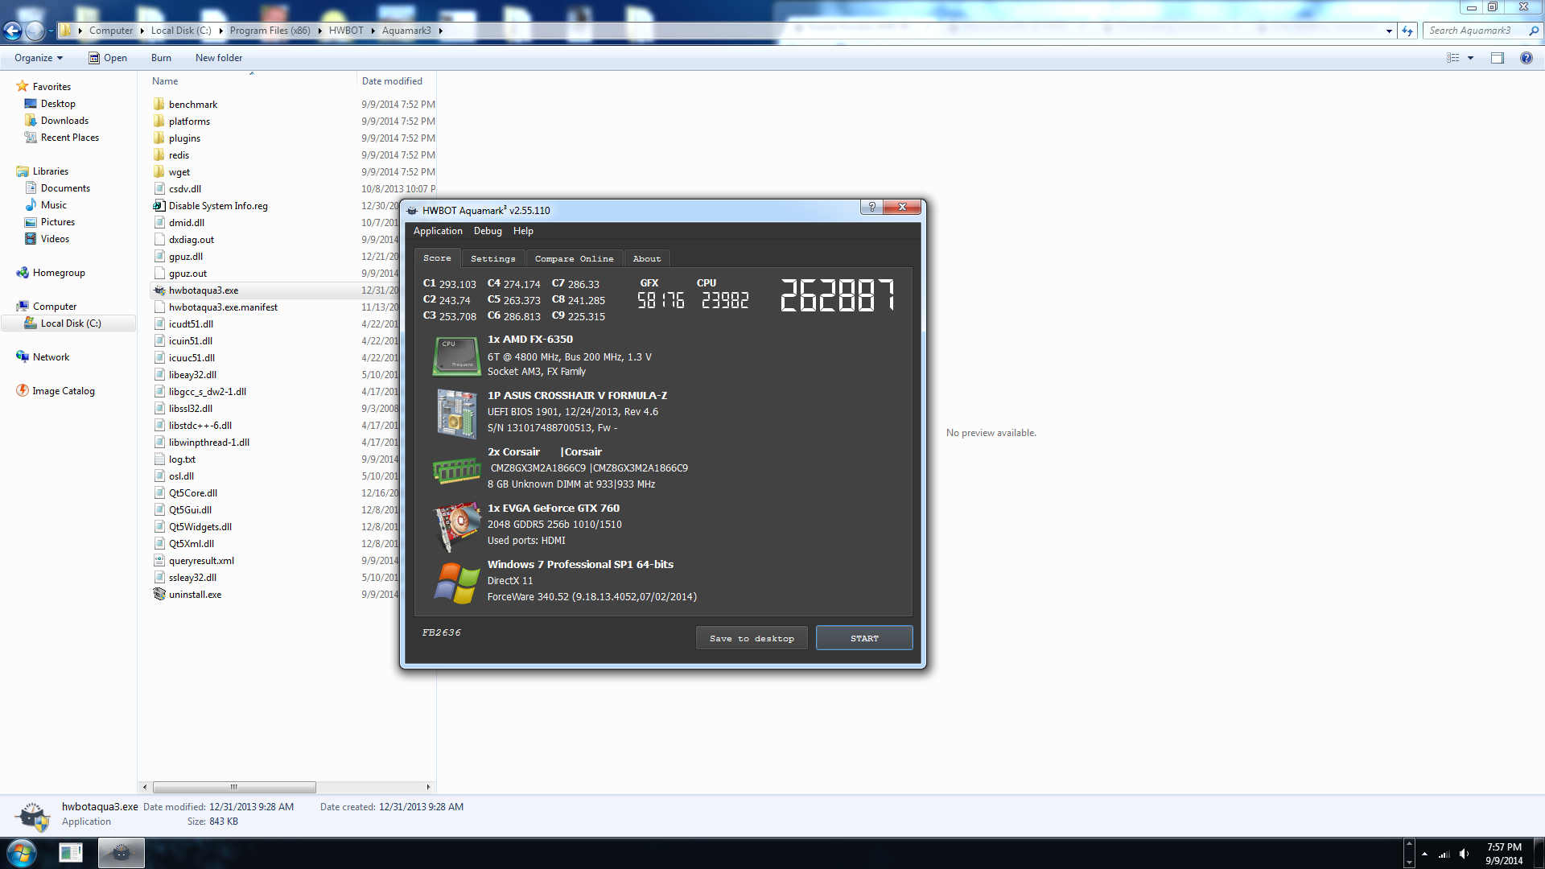Click the Windows Start orb
This screenshot has width=1545, height=869.
[21, 853]
